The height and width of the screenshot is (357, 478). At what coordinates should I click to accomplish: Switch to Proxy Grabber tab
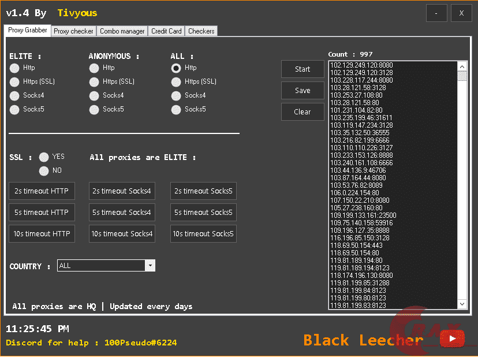point(28,30)
